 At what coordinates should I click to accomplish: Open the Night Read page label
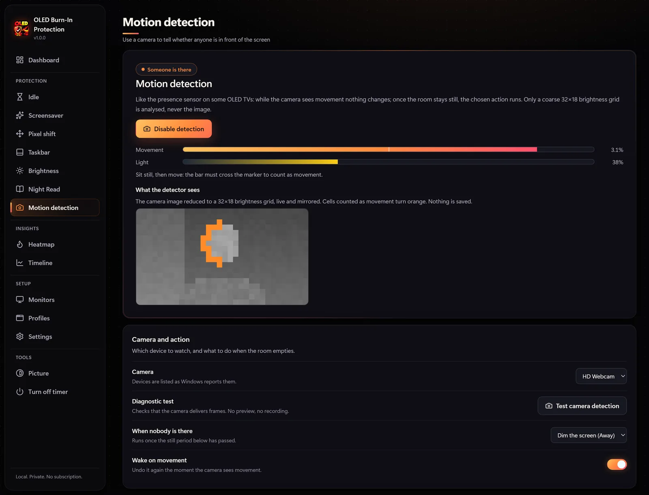click(x=44, y=189)
